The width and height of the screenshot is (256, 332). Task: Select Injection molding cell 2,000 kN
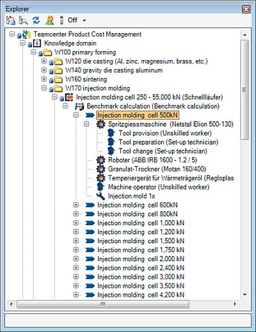(141, 259)
